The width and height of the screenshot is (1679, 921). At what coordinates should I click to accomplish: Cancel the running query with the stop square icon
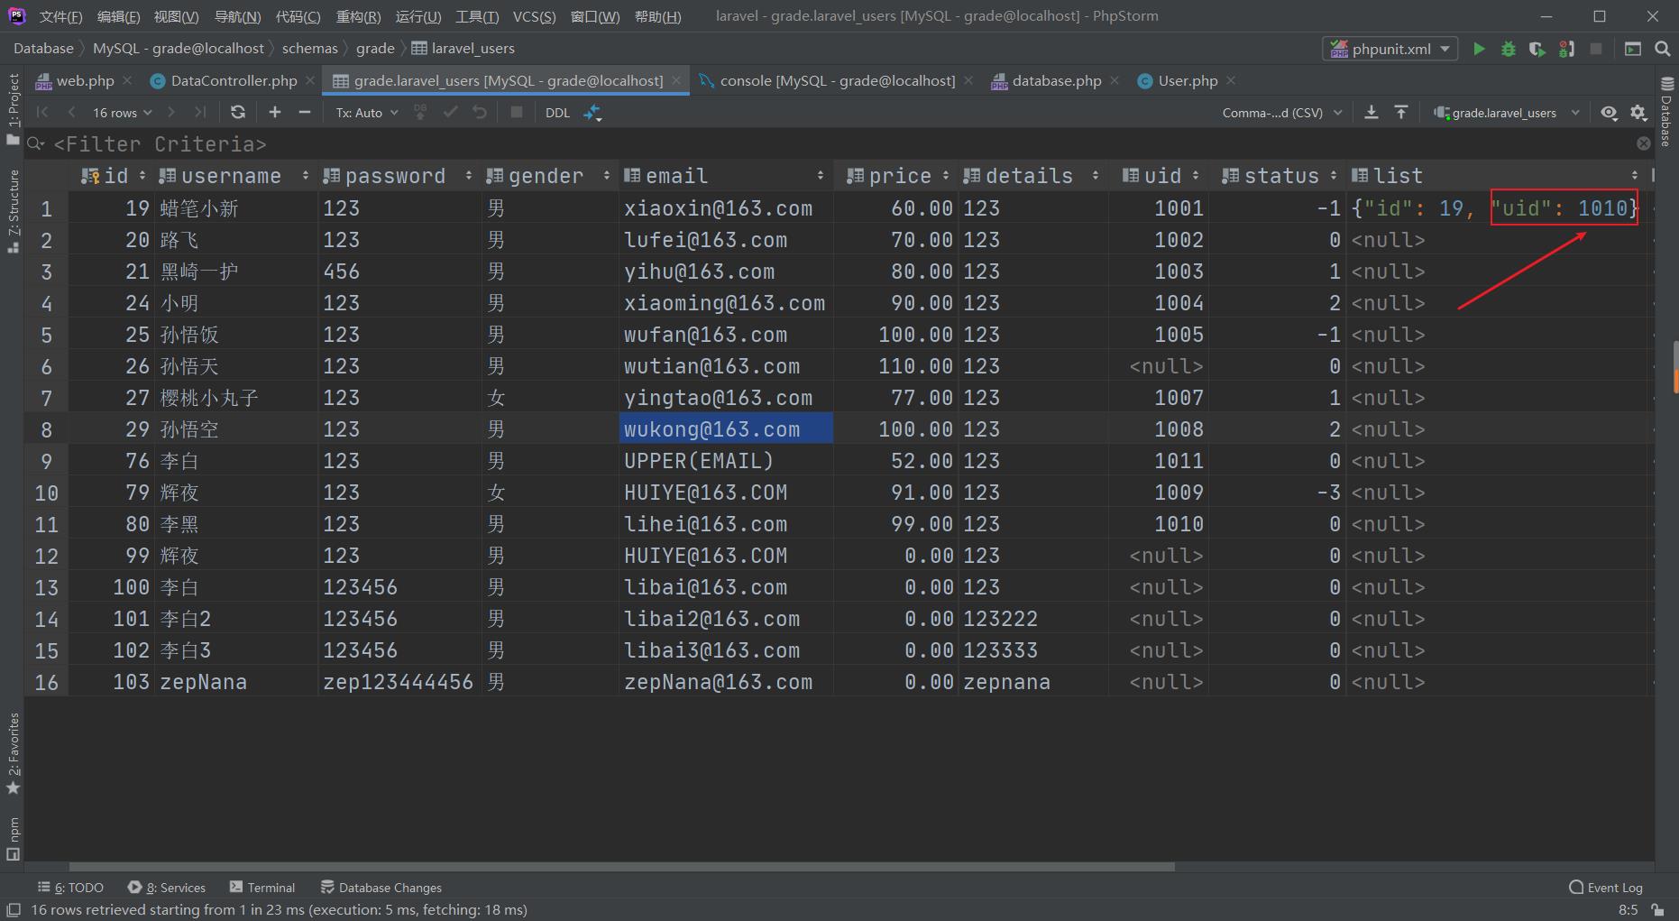517,112
